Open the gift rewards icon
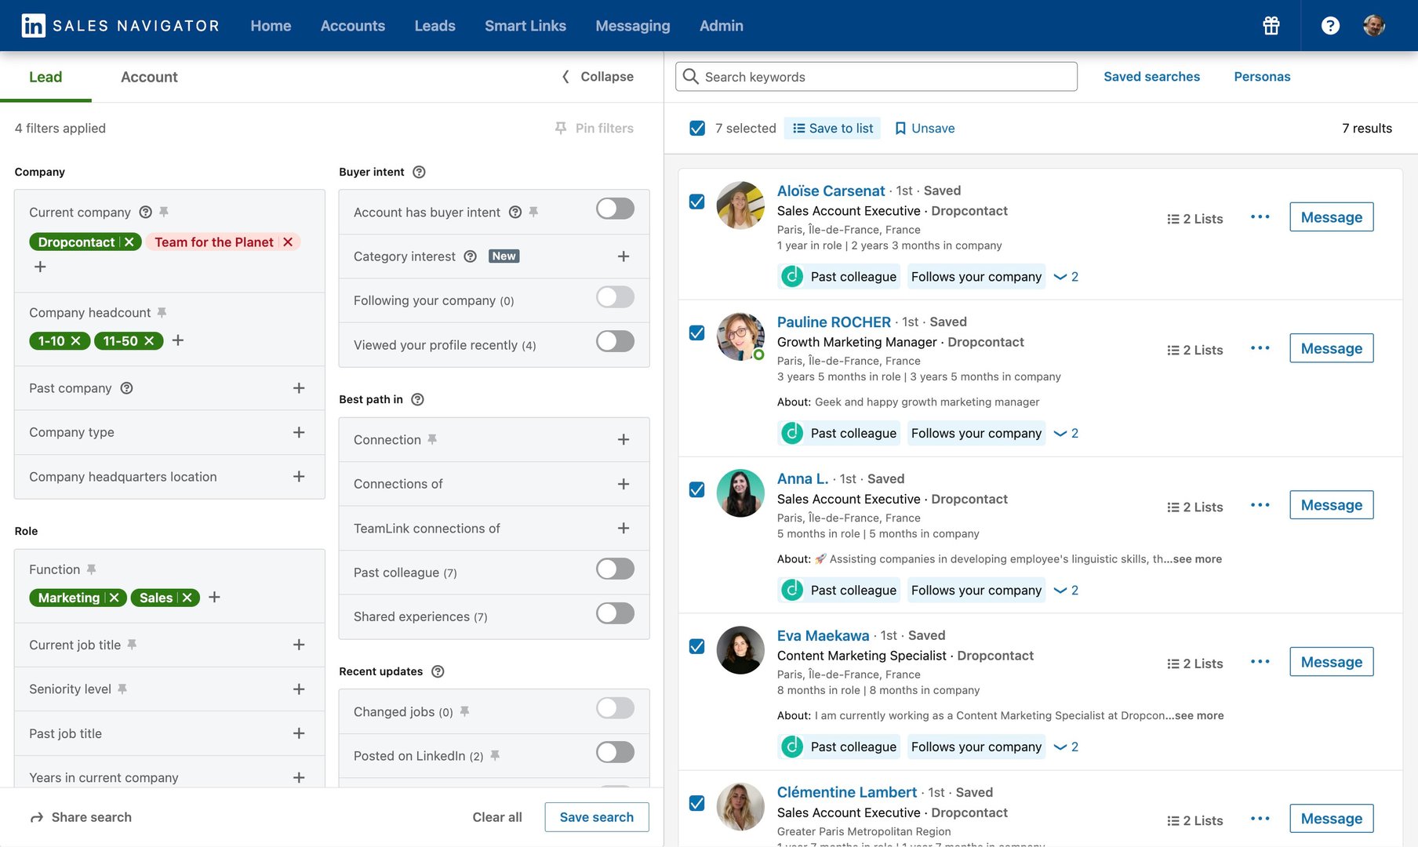This screenshot has height=847, width=1418. 1271,26
